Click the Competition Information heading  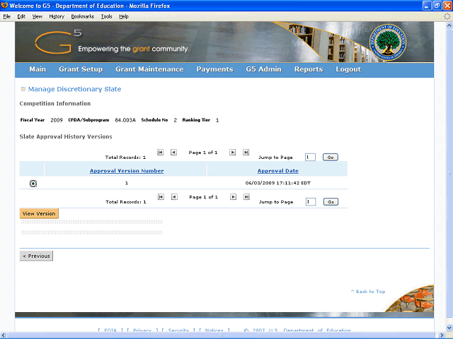[55, 104]
